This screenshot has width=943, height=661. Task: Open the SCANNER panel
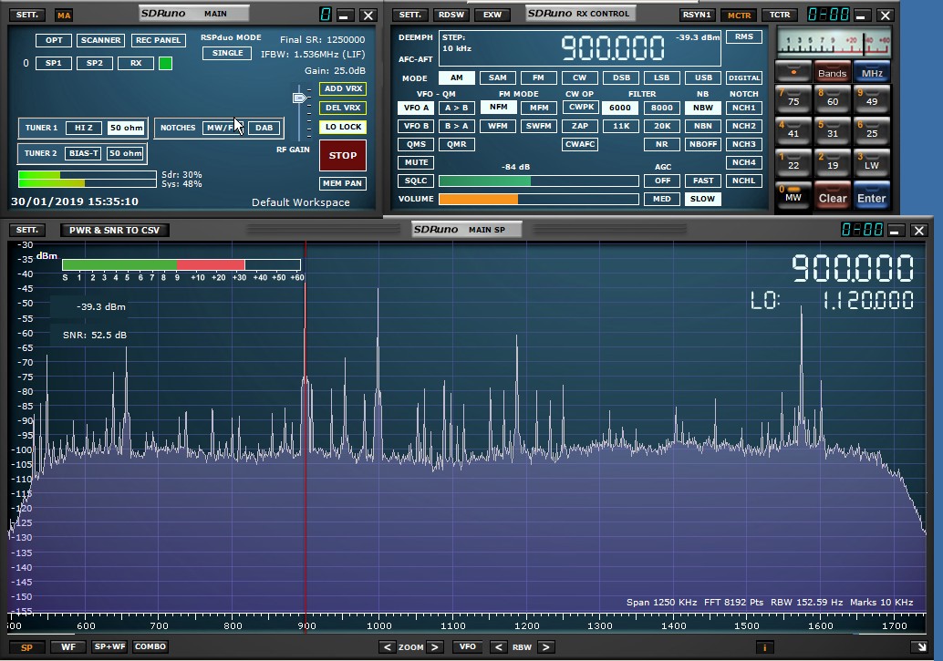pyautogui.click(x=100, y=40)
